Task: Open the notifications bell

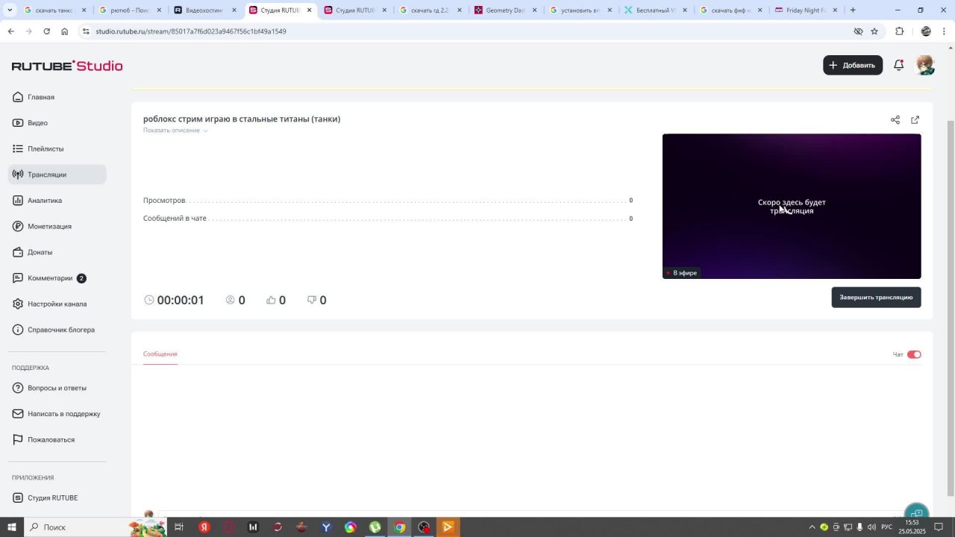Action: [x=899, y=65]
